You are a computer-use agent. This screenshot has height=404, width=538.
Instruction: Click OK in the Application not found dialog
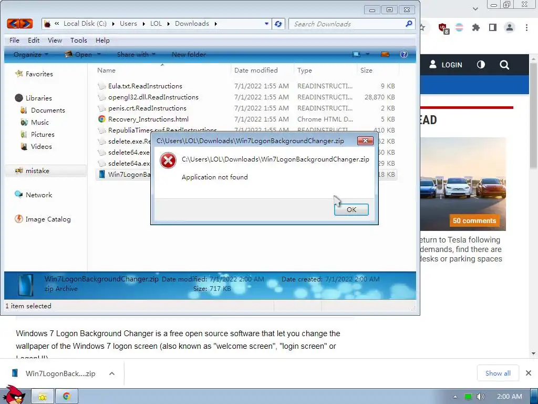[351, 209]
